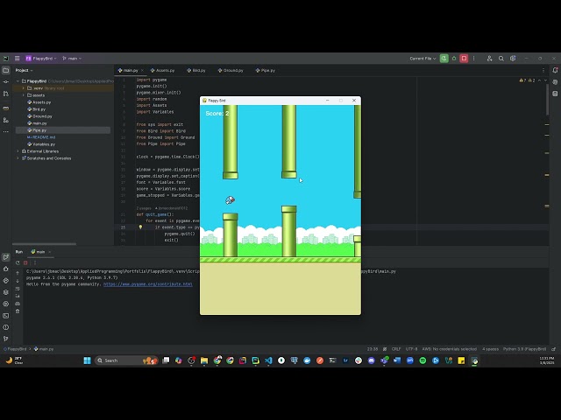Click the red Stop icon in Run panel
Viewport: 561px width, 420px height.
(x=25, y=262)
